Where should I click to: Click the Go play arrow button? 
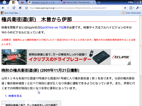(x=125, y=8)
